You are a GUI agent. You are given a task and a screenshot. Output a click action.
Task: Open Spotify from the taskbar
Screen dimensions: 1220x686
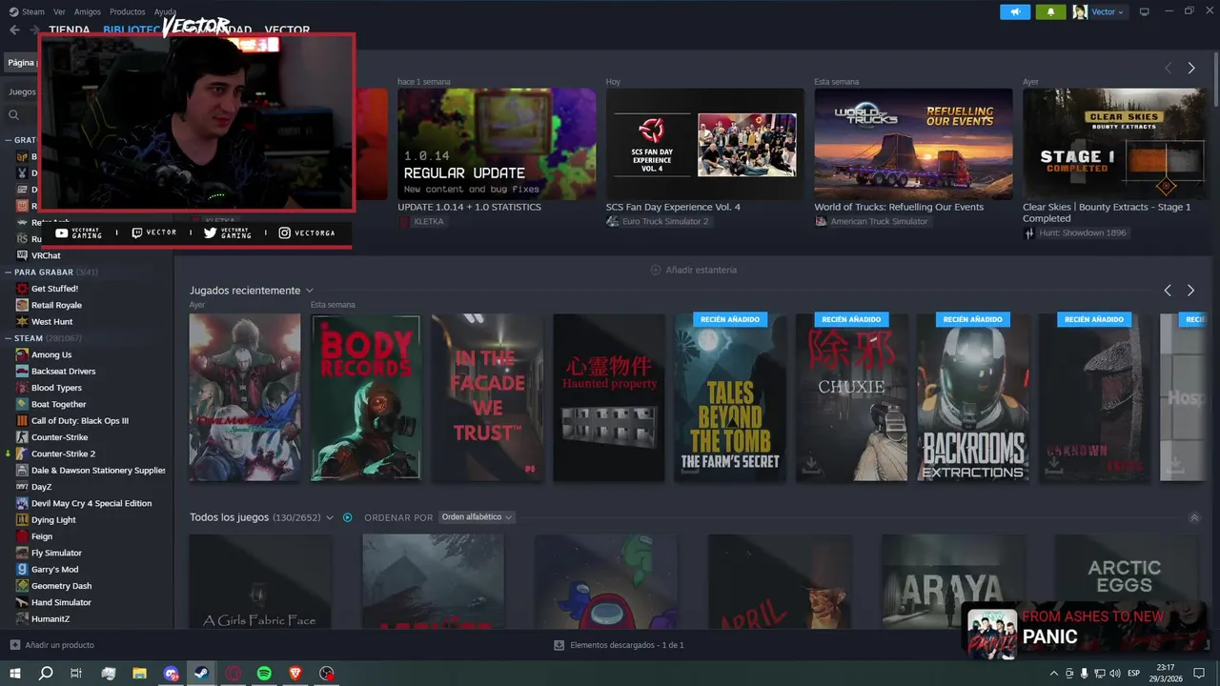264,674
